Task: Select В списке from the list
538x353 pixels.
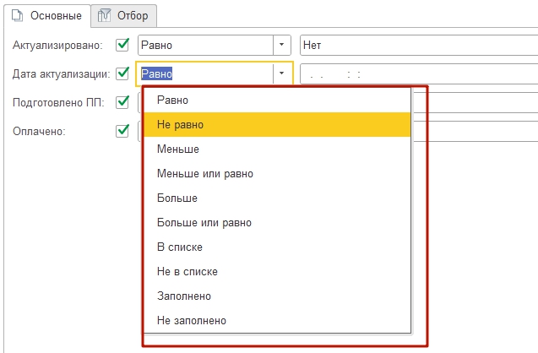Action: 179,247
